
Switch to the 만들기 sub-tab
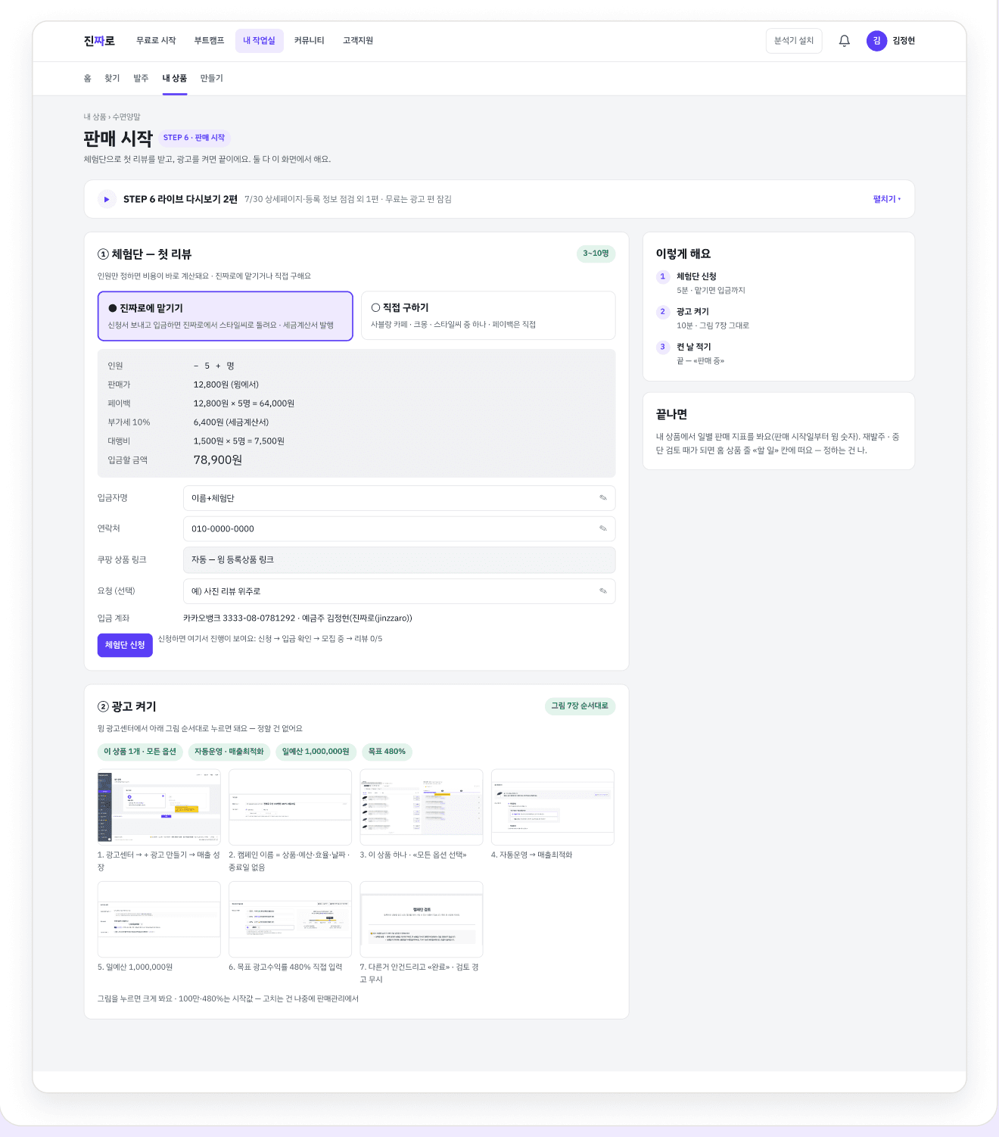(212, 78)
